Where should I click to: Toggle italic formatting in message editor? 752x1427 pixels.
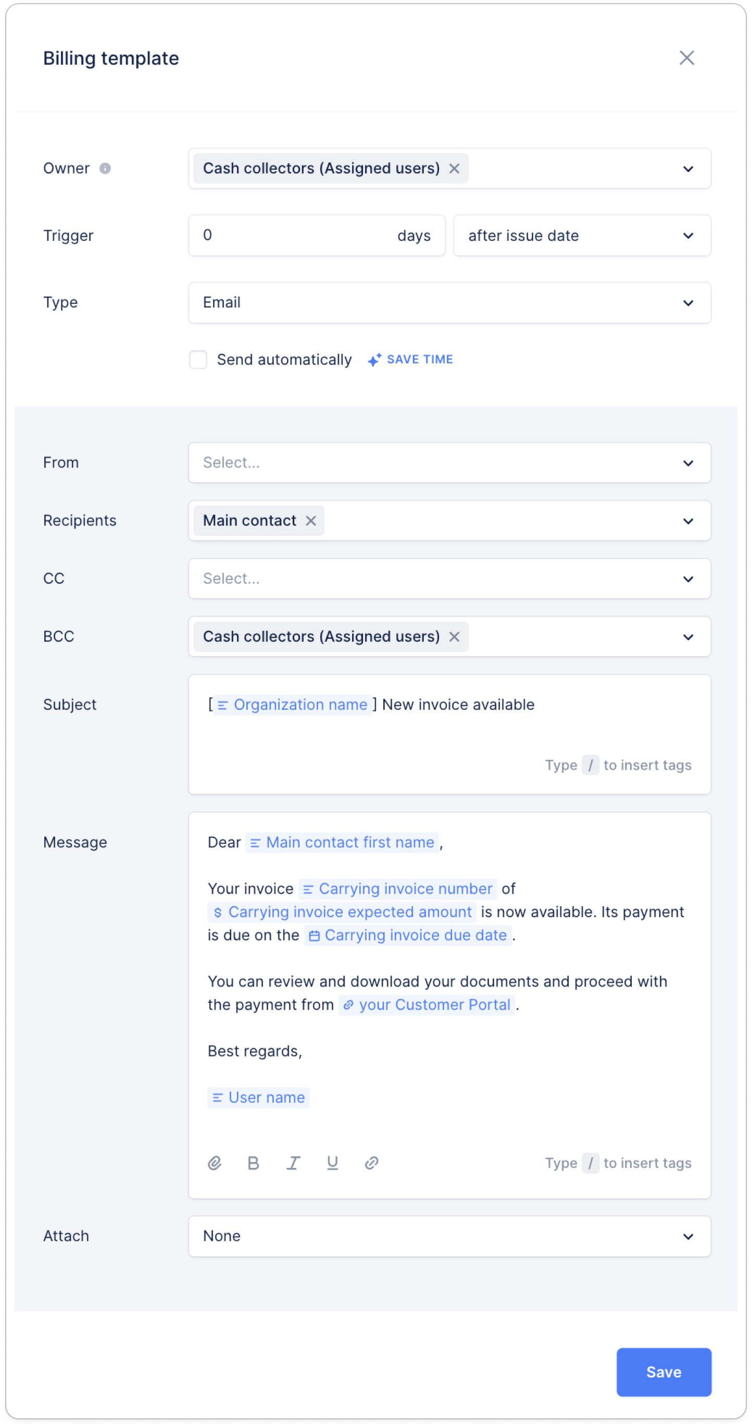click(x=293, y=1163)
